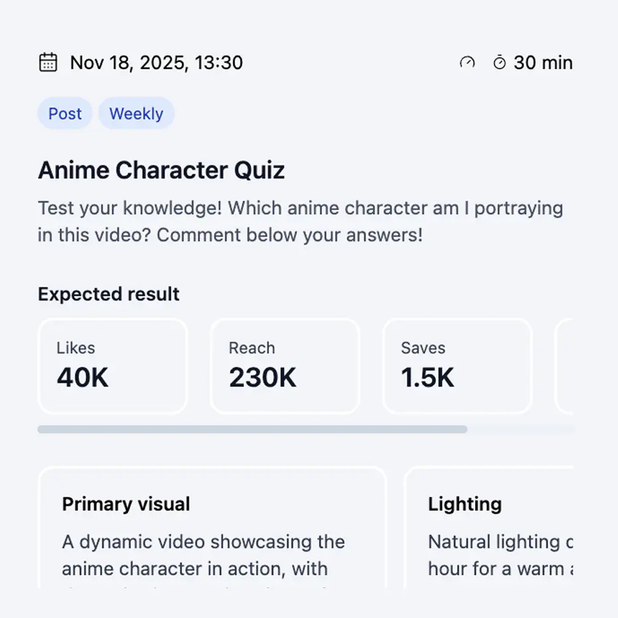The width and height of the screenshot is (618, 618).
Task: Click the quiz description paragraph
Action: [300, 221]
